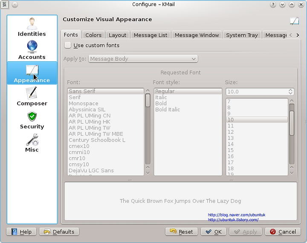Select the Appearance section icon
The height and width of the screenshot is (243, 307).
click(x=32, y=73)
